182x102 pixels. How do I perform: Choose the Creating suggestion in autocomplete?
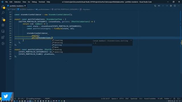pos(72,40)
